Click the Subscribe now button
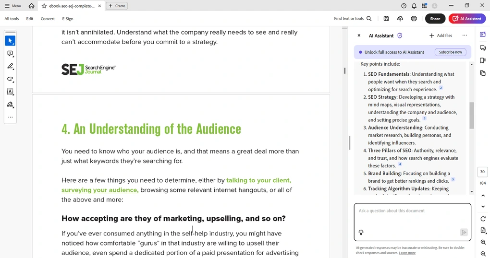The image size is (490, 258). pyautogui.click(x=450, y=52)
